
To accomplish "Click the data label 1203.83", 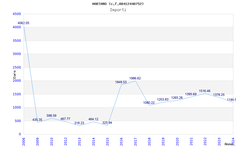I will coord(163,100).
